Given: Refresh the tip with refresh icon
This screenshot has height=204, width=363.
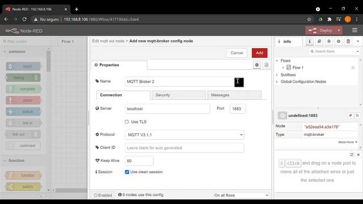Looking at the screenshot, I should (x=352, y=155).
